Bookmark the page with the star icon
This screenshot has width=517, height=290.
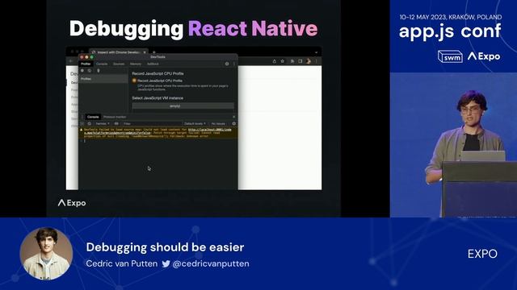tap(283, 61)
